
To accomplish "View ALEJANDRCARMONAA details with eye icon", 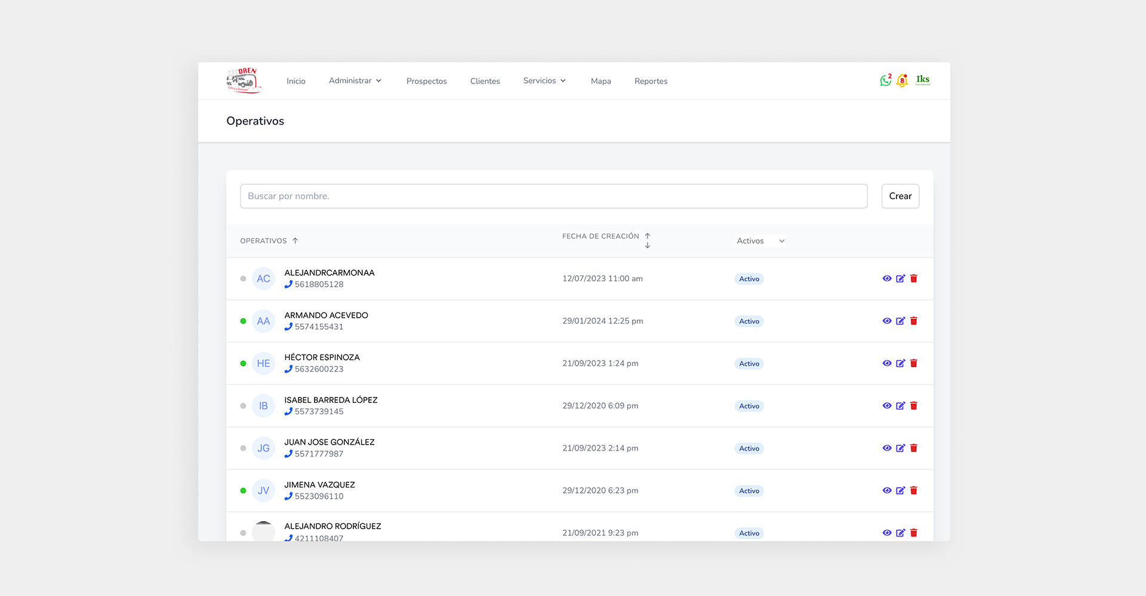I will tap(887, 278).
